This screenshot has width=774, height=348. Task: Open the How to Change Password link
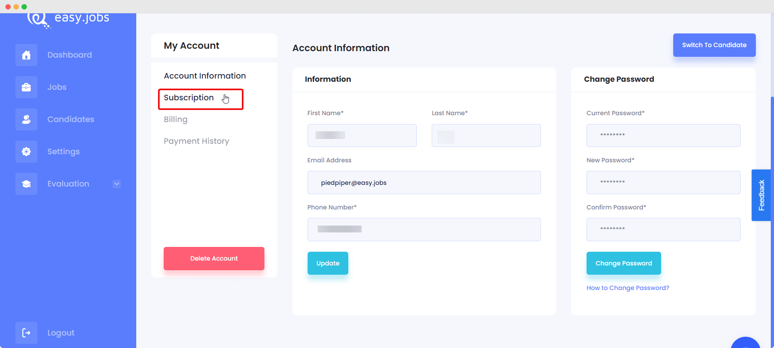click(628, 288)
